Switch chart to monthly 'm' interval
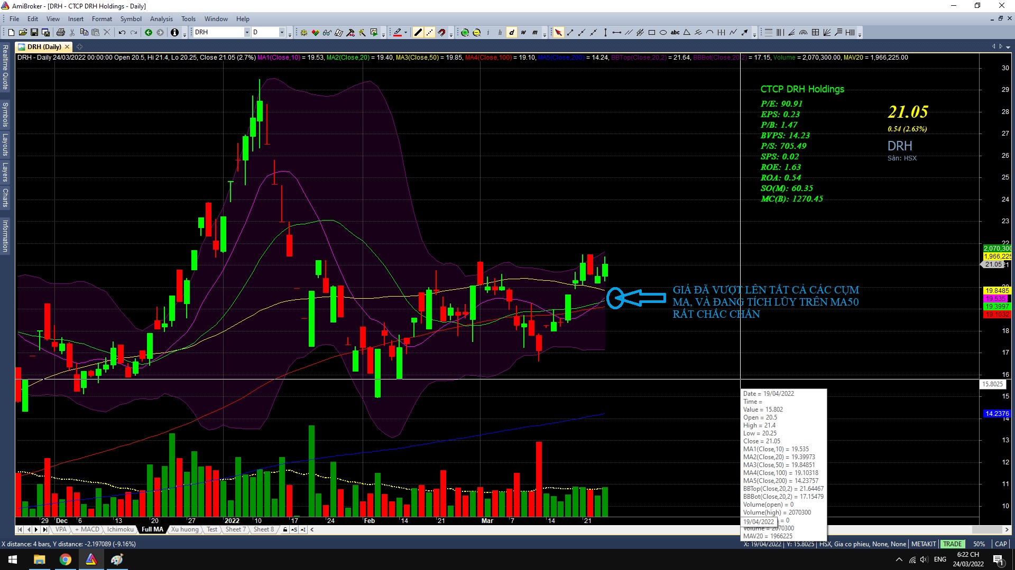1015x570 pixels. 535,33
